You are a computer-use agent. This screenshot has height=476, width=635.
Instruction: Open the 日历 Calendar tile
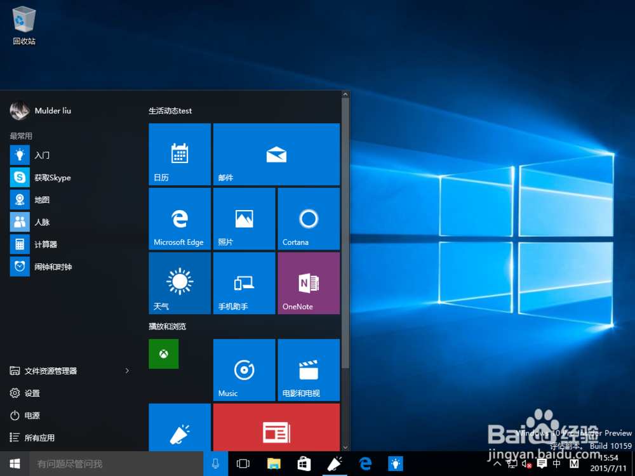tap(180, 154)
